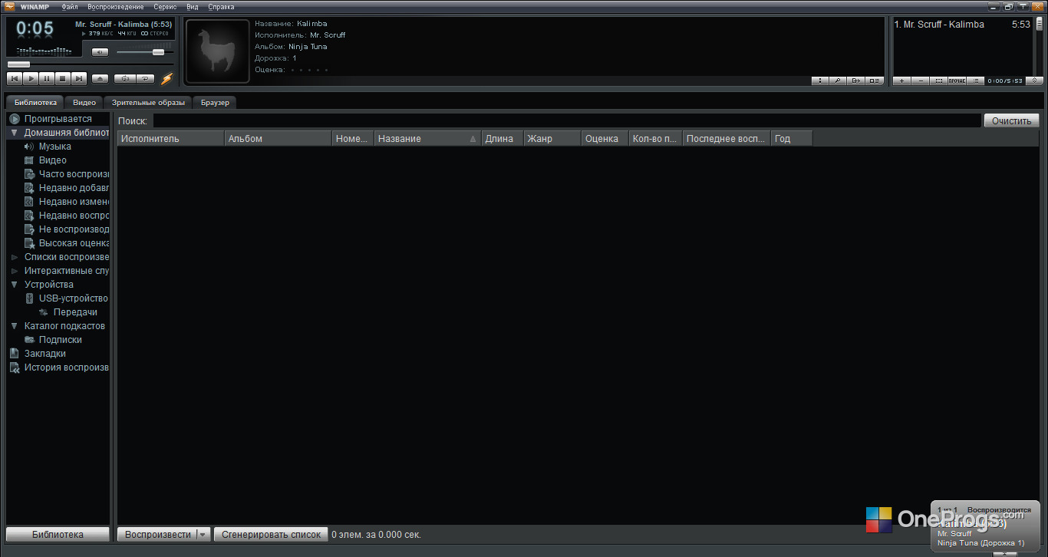The width and height of the screenshot is (1048, 557).
Task: Switch to the Библиотека tab
Action: 35,102
